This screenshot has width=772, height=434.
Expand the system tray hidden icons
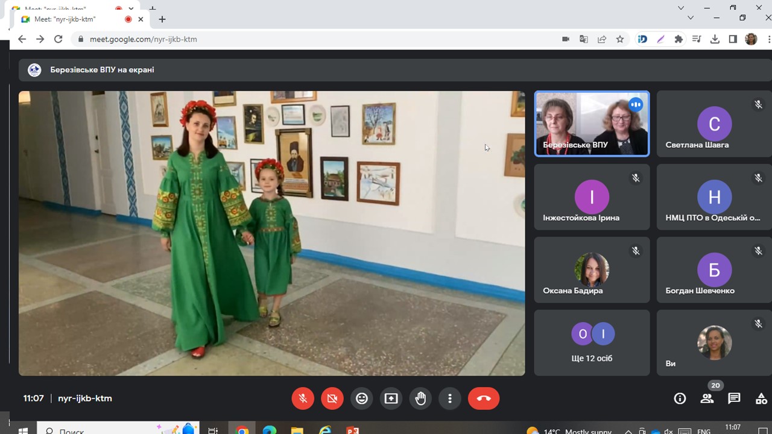coord(628,431)
